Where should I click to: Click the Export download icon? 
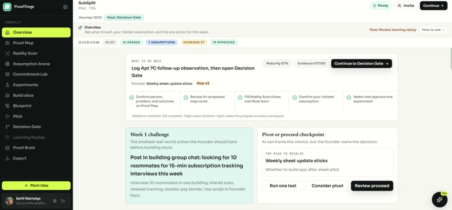click(x=7, y=158)
